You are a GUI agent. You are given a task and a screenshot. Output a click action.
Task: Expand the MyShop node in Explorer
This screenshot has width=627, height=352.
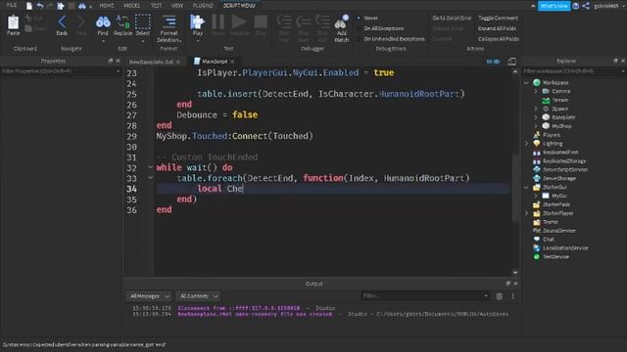tap(536, 126)
